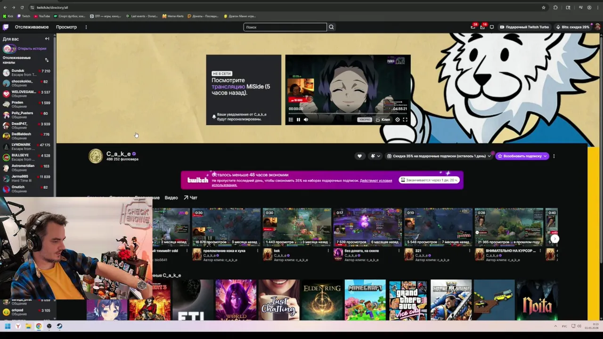Image resolution: width=603 pixels, height=339 pixels.
Task: Open options dots for clip 'kek'
Action: [328, 251]
